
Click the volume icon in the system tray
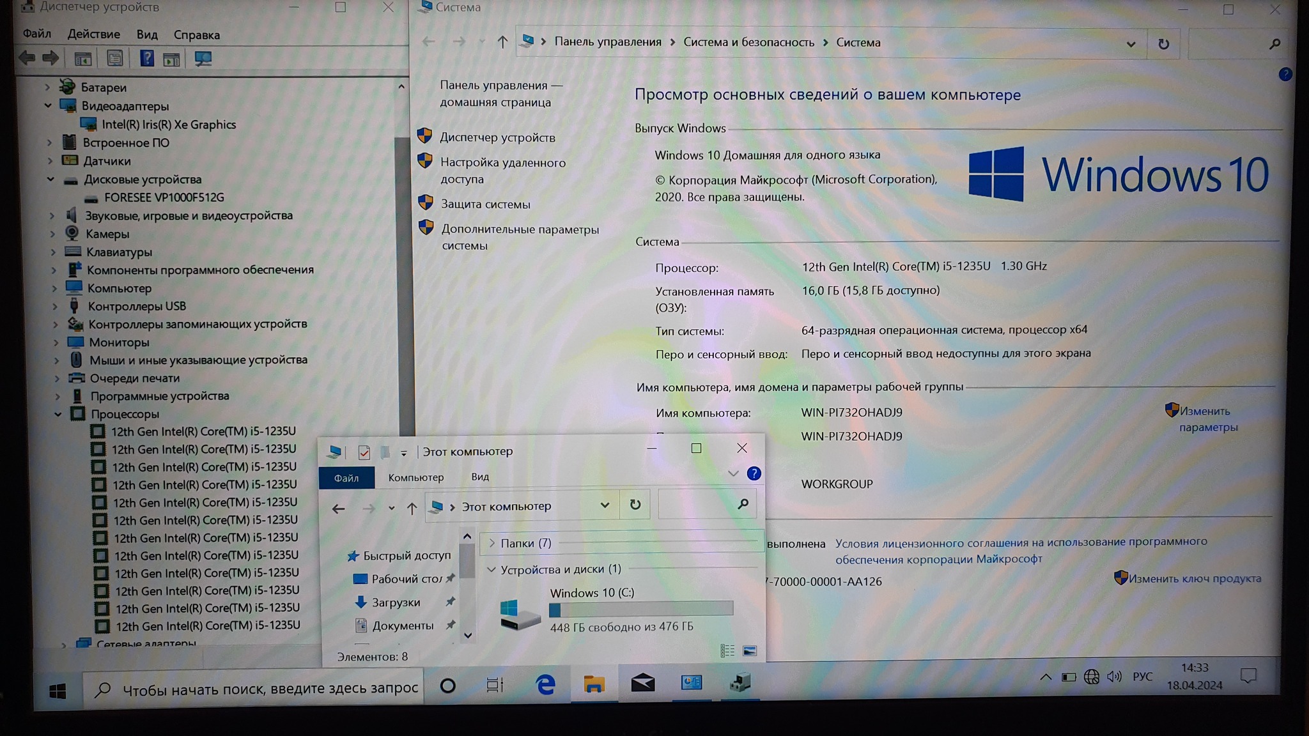click(1114, 677)
